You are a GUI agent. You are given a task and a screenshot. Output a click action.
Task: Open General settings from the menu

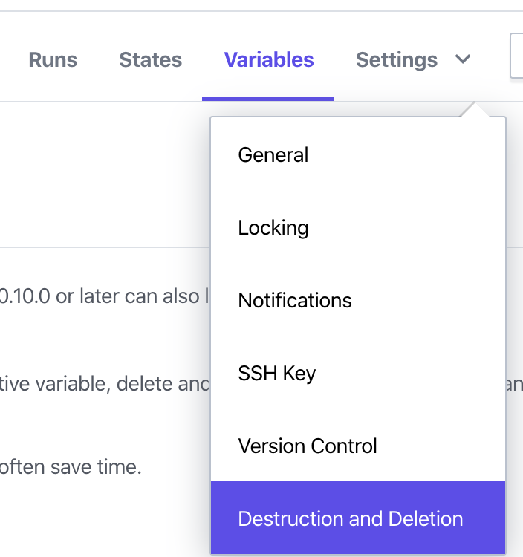coord(273,155)
